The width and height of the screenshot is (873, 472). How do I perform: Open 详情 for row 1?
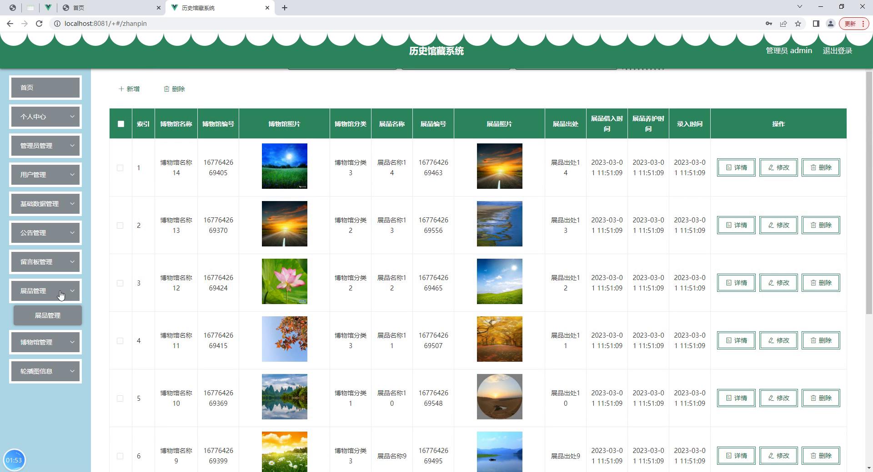[x=736, y=167]
